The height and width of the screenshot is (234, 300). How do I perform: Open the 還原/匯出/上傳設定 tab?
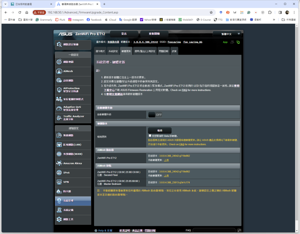click(145, 51)
